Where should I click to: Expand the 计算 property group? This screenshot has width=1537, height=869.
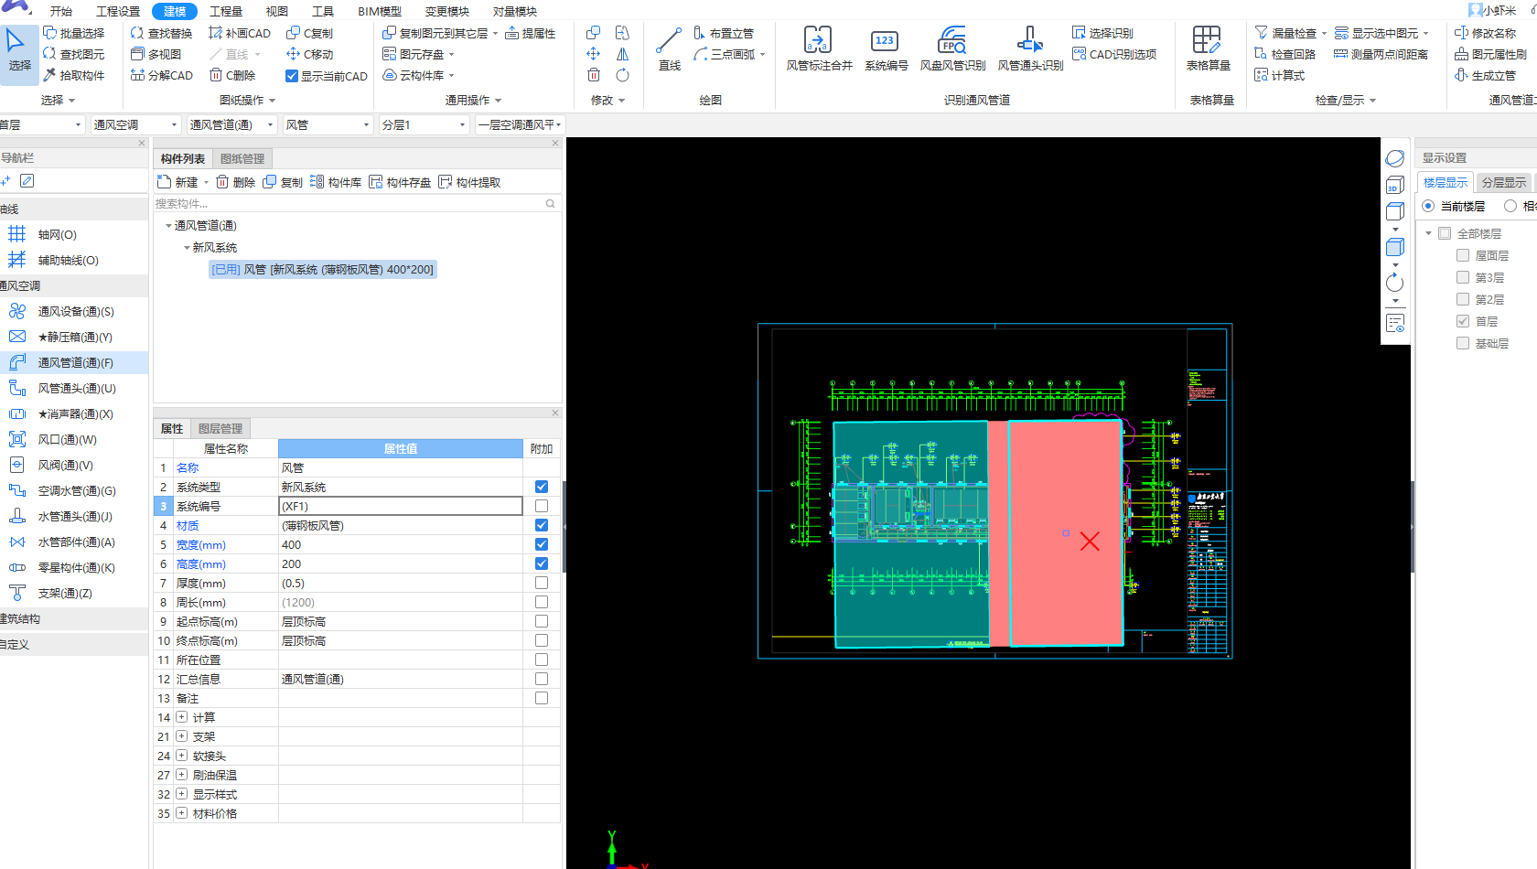[x=181, y=717]
